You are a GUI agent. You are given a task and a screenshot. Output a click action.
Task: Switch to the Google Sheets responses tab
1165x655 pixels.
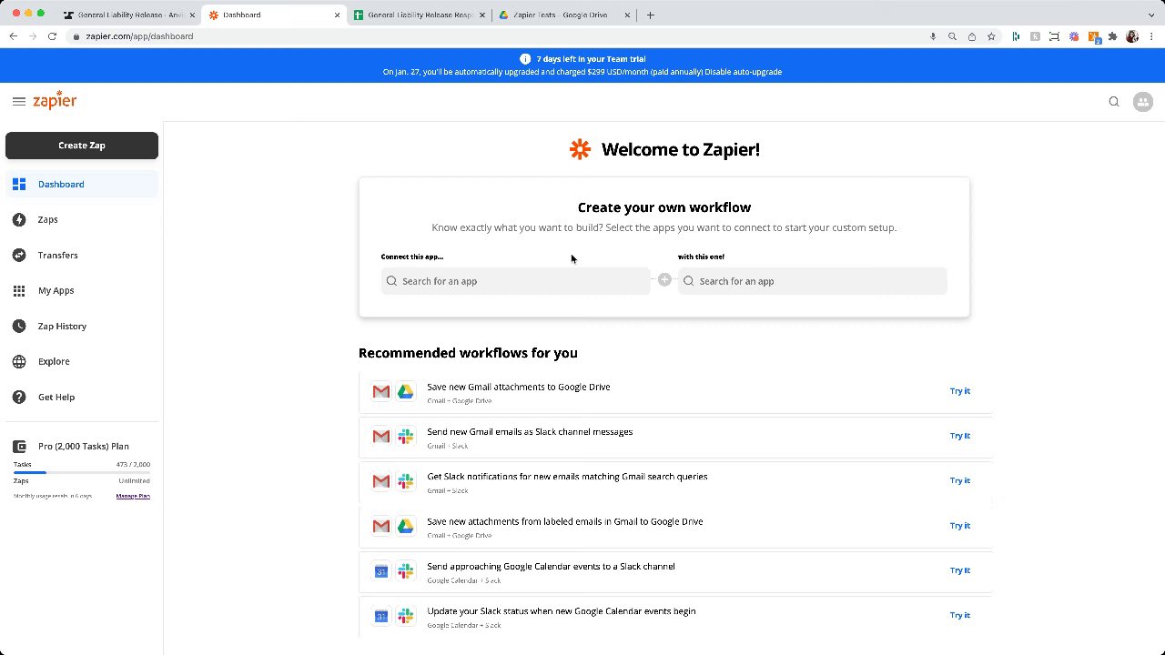tap(419, 15)
